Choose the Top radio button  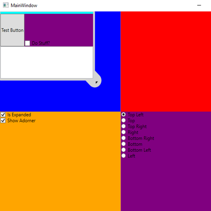[123, 121]
